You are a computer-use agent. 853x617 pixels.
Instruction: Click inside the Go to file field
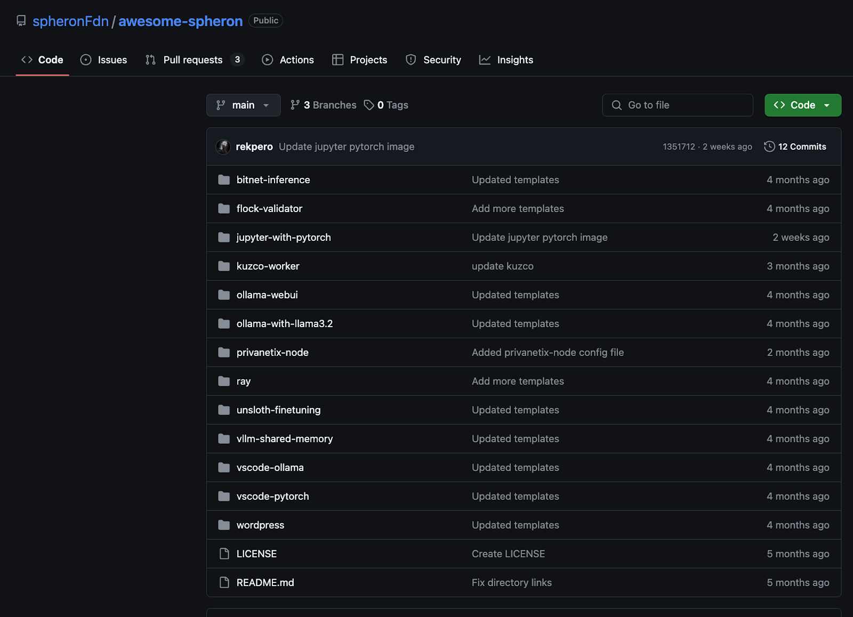[678, 105]
